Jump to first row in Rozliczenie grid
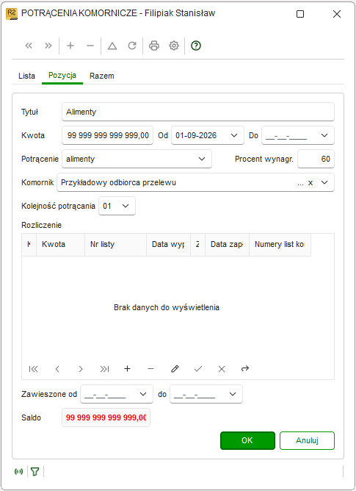This screenshot has width=356, height=491. (34, 369)
